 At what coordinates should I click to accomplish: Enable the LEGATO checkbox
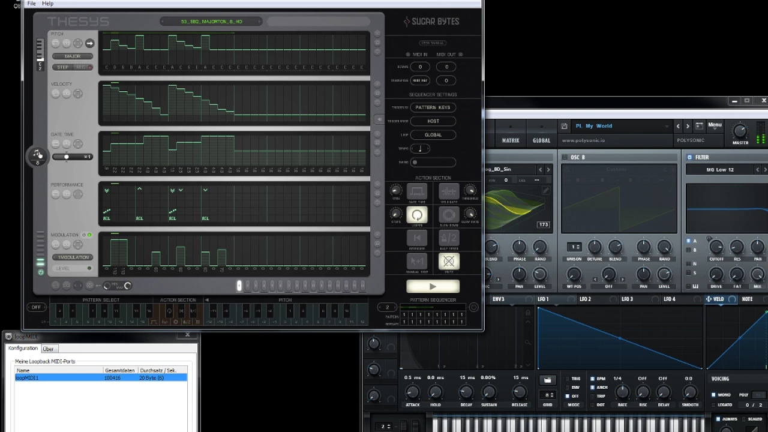tap(713, 404)
